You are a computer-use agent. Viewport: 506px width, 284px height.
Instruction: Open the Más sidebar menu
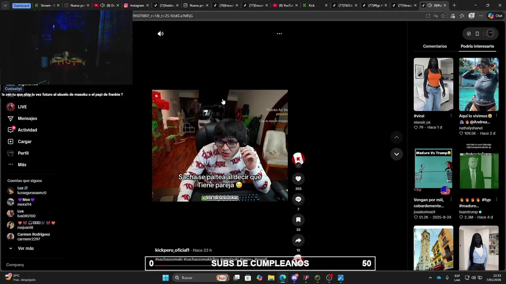22,164
